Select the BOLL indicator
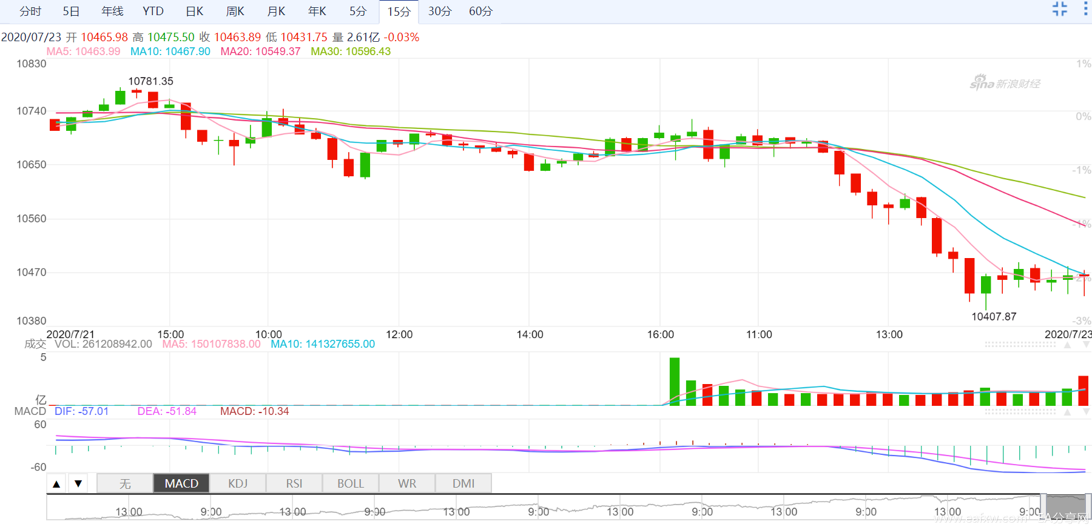 click(x=351, y=483)
